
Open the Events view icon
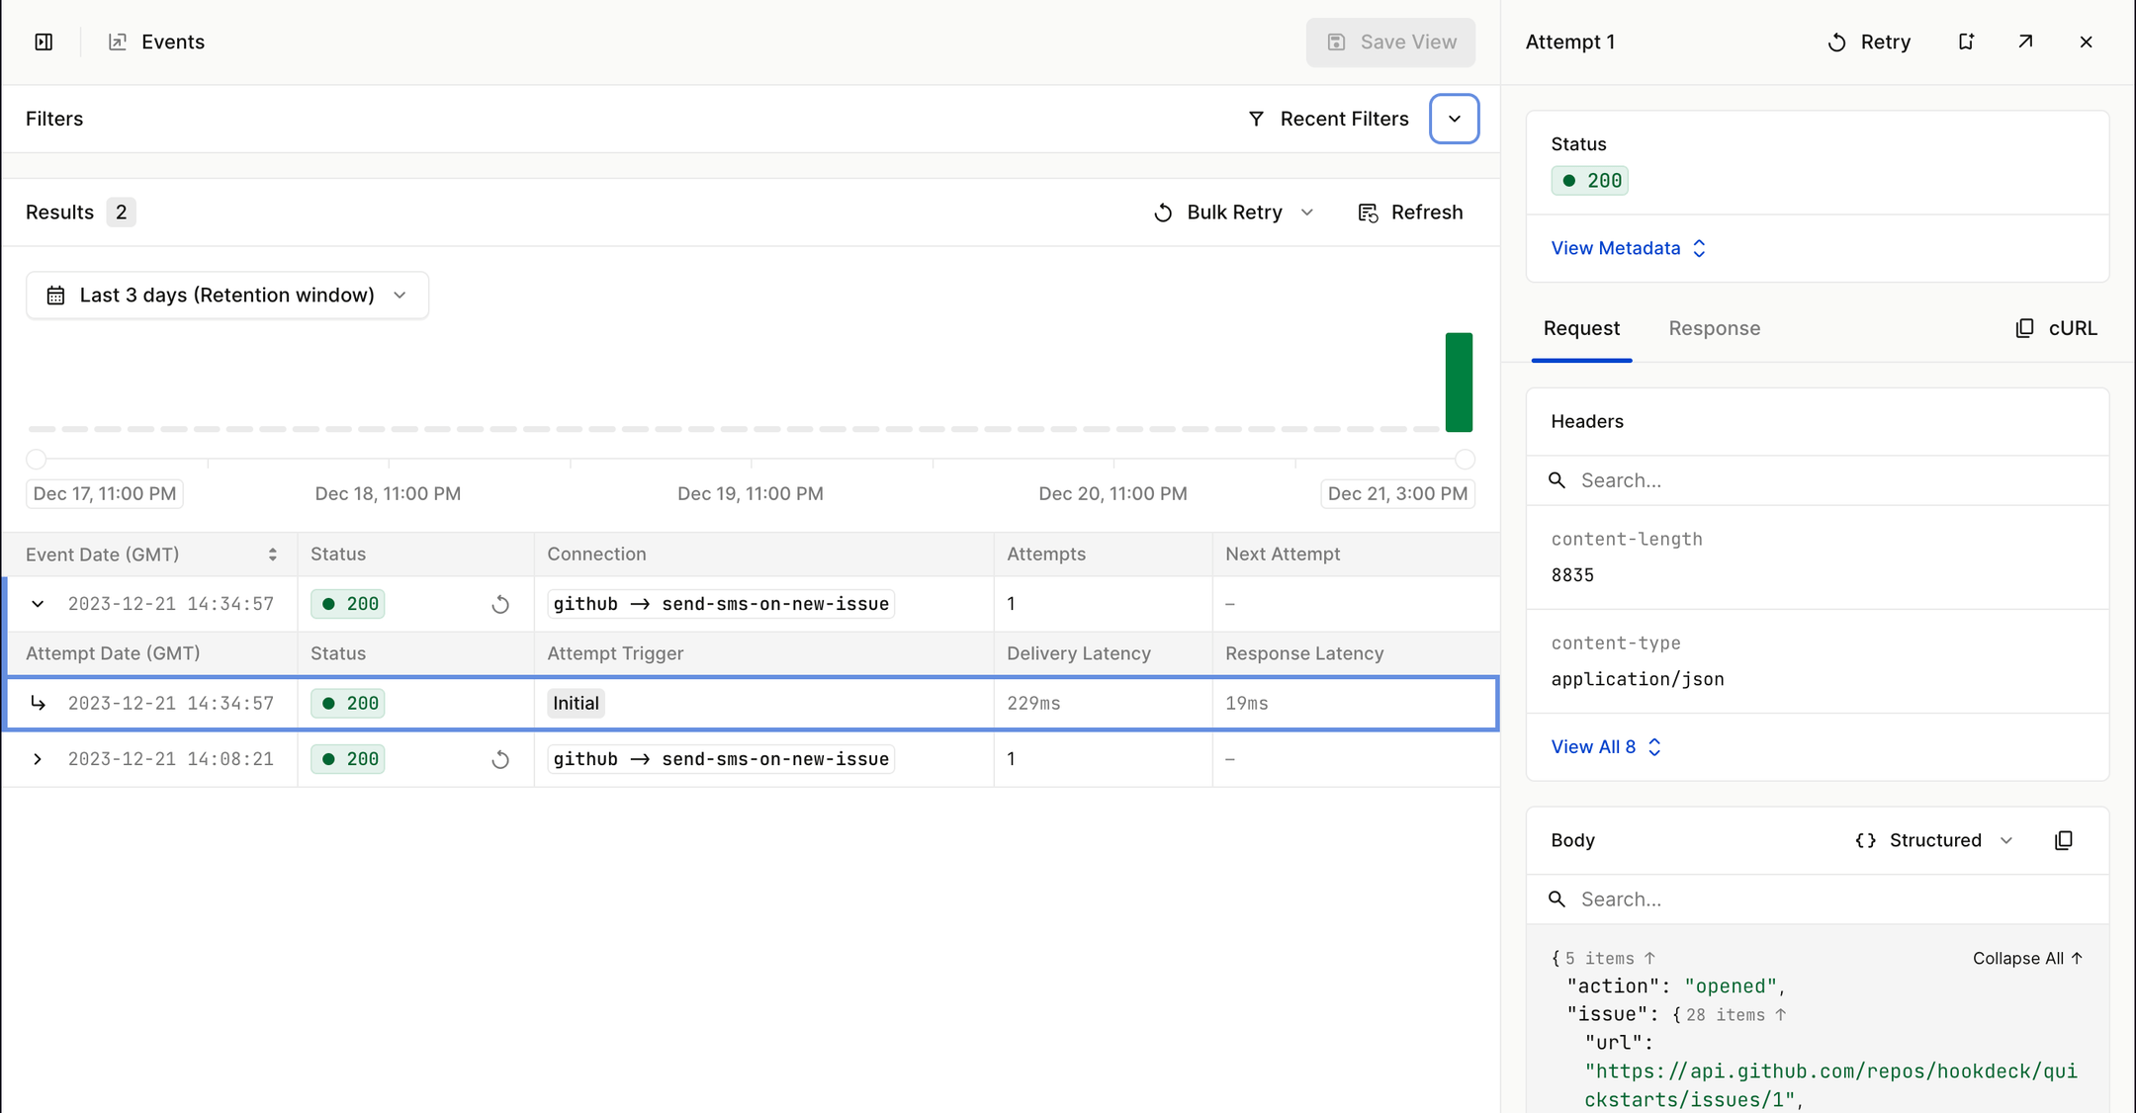(x=118, y=42)
